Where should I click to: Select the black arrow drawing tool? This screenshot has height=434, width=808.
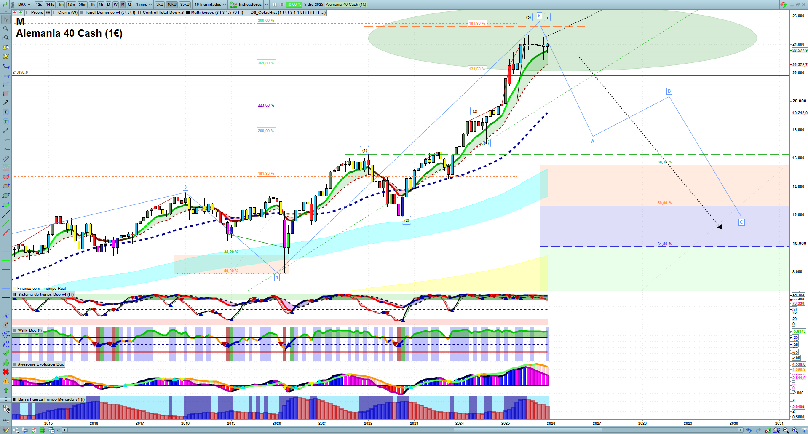tap(6, 103)
